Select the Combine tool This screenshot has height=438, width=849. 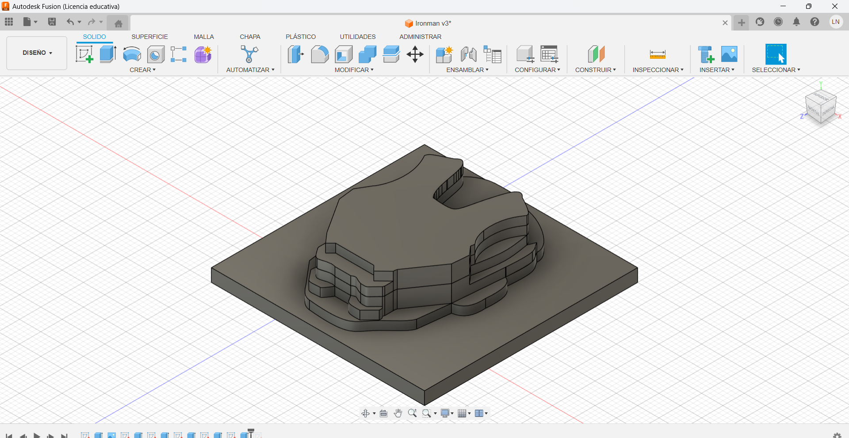[367, 54]
